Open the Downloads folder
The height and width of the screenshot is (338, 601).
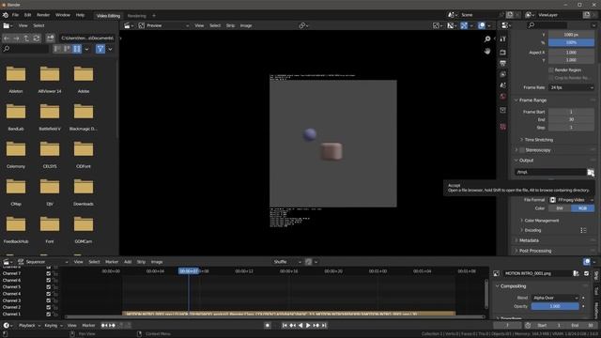click(x=84, y=191)
